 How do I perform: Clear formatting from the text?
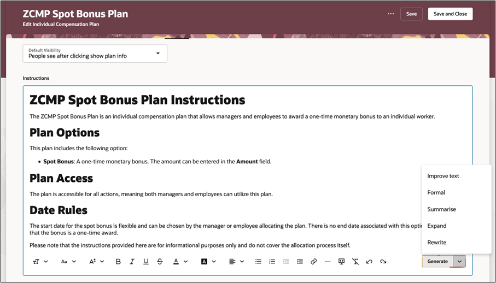click(x=355, y=262)
